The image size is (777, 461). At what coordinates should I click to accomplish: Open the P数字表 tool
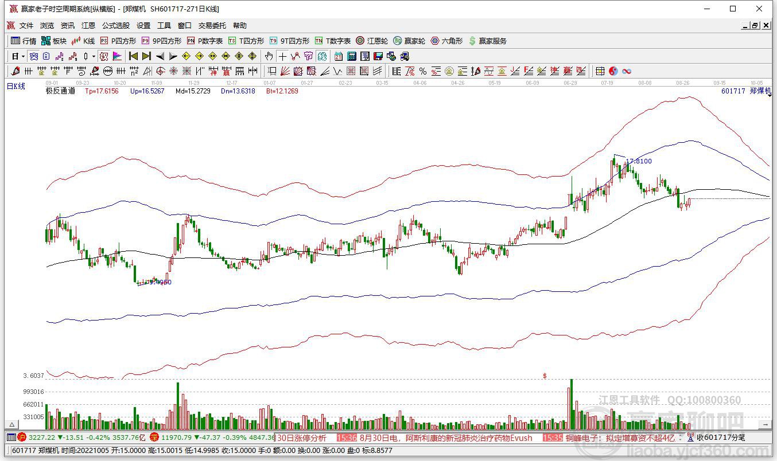[x=205, y=41]
